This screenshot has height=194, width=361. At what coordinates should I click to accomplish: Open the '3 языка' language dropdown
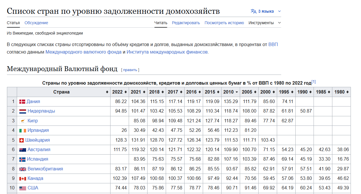(x=266, y=11)
